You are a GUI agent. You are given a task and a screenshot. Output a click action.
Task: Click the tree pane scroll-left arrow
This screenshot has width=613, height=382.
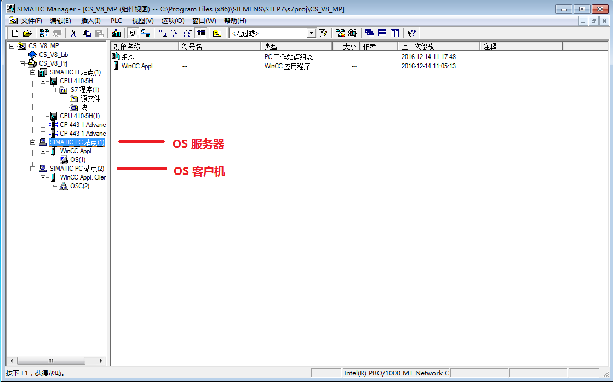pos(12,361)
